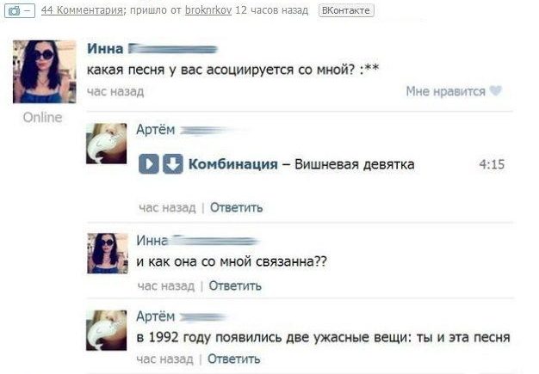Reply to Инна's связанна comment via Ответить

point(235,285)
